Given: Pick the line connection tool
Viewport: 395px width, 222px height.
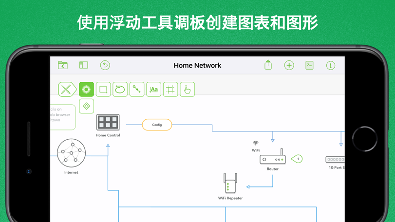Looking at the screenshot, I should pos(137,89).
